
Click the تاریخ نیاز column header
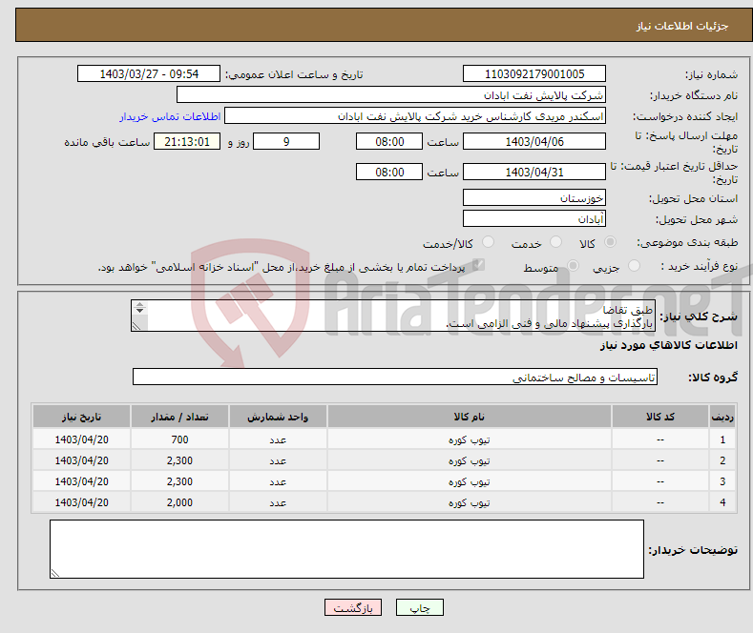[x=82, y=417]
